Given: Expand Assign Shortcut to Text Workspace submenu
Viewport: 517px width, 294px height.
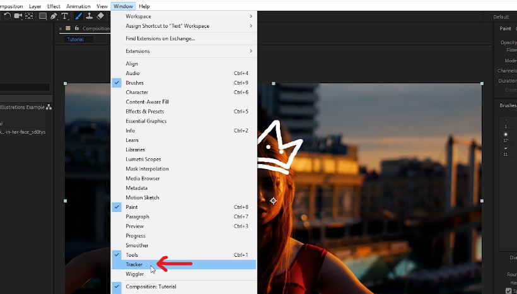Looking at the screenshot, I should click(184, 26).
